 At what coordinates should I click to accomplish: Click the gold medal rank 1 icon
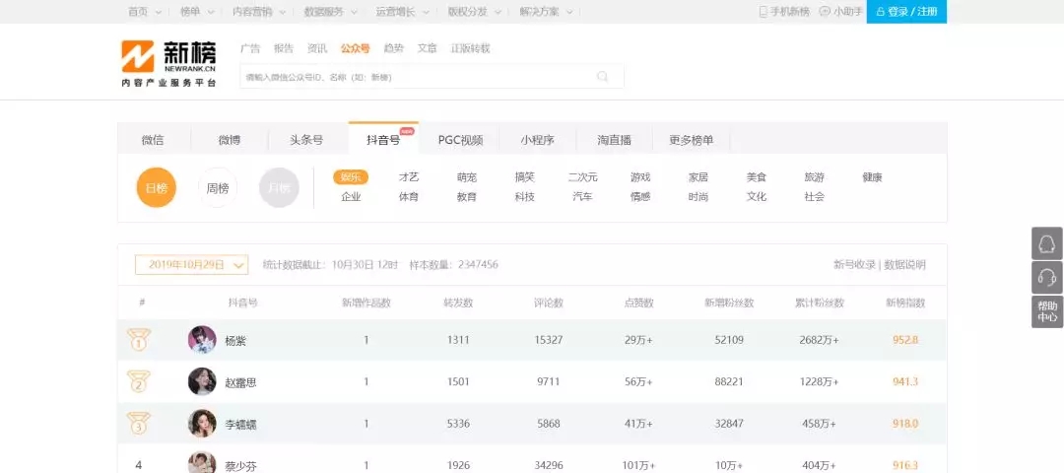coord(140,341)
